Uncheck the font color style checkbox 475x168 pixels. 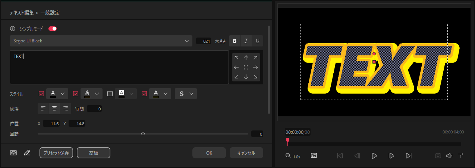tap(41, 94)
